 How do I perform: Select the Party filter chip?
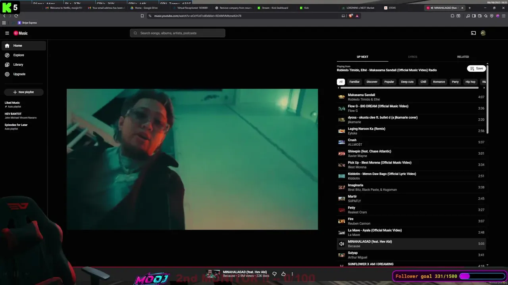pos(455,82)
